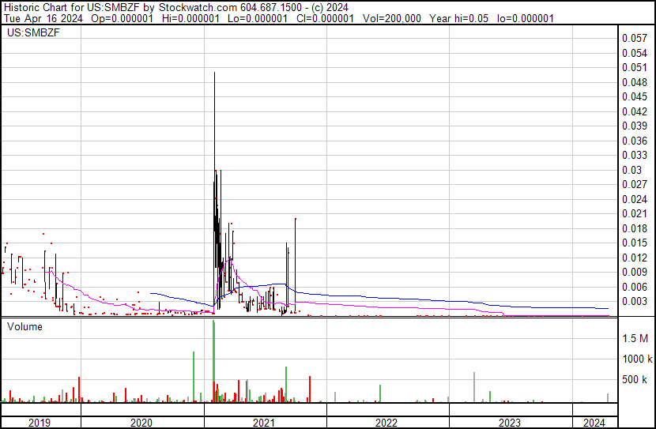
Task: Click the 1.5 M volume axis label
Action: 636,338
